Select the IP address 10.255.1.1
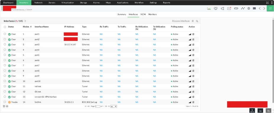The width and height of the screenshot is (274, 113). pos(69,102)
